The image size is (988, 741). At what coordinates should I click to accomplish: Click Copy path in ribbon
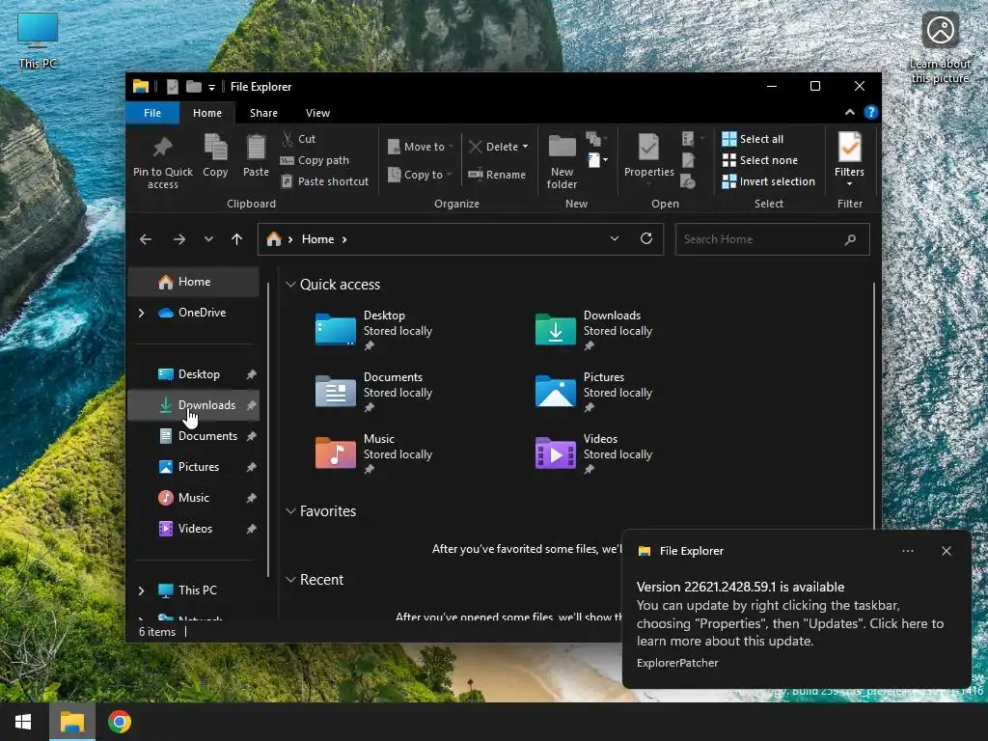(315, 160)
